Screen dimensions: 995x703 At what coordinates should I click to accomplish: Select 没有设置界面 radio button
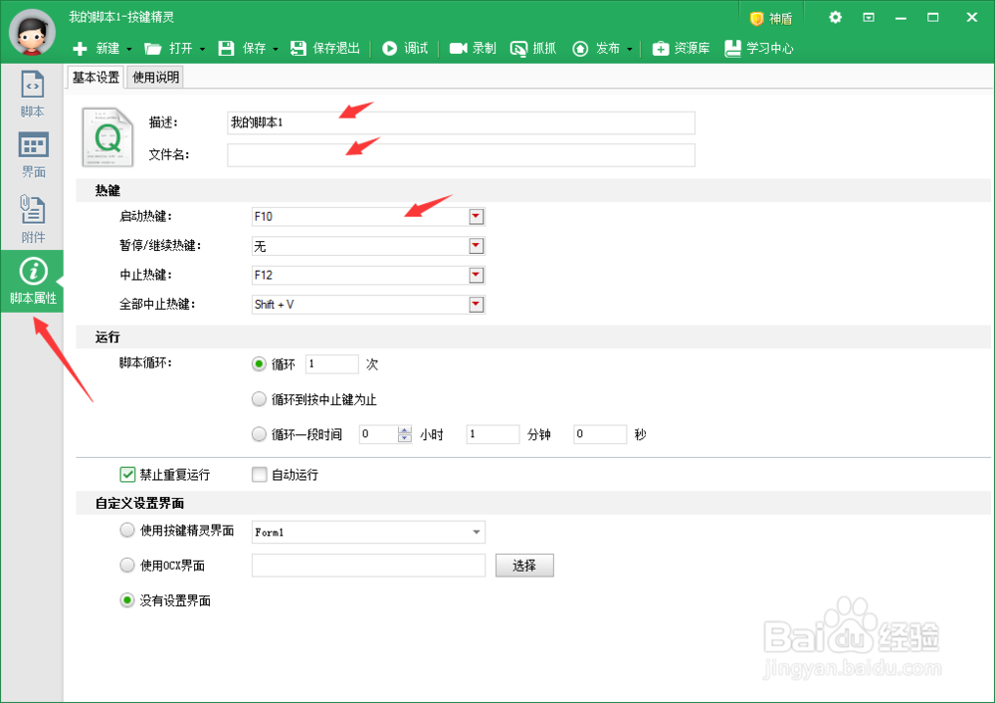point(127,600)
